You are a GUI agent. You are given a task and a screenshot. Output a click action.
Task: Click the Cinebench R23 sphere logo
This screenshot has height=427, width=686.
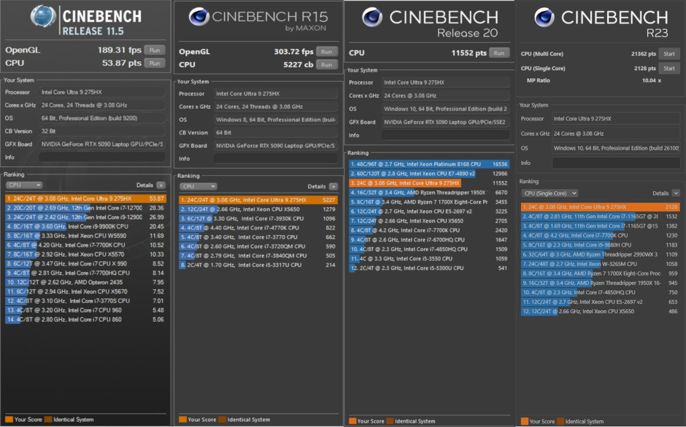tap(544, 17)
